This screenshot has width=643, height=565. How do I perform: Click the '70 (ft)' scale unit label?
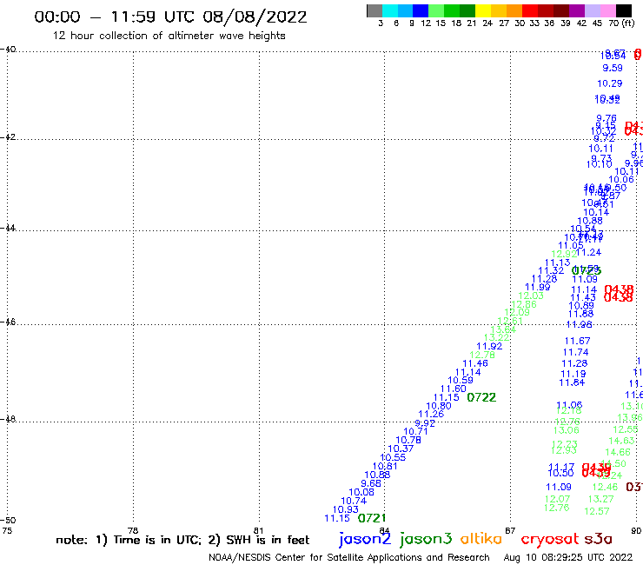click(621, 23)
